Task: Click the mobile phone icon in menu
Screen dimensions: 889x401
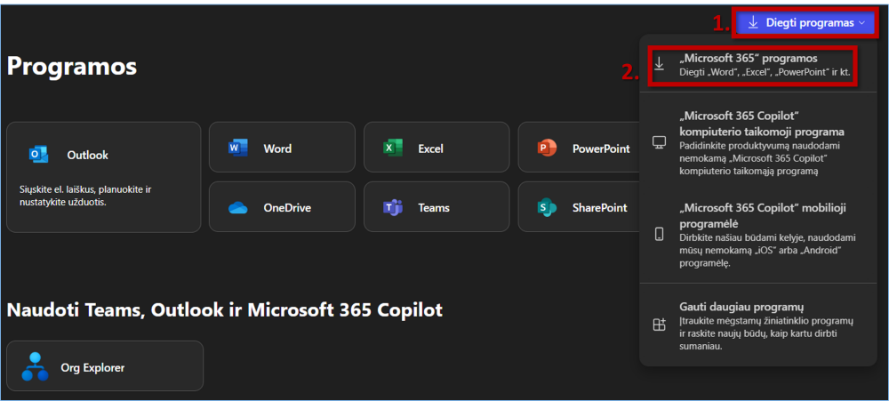Action: point(659,234)
